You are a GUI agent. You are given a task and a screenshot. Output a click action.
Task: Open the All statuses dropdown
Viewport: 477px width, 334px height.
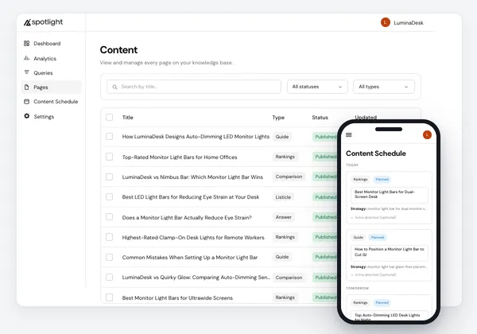tap(317, 87)
